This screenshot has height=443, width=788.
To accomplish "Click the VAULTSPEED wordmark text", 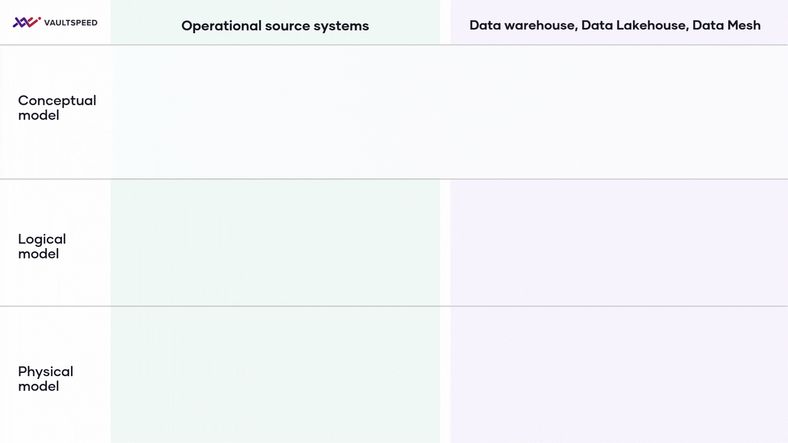I will click(x=71, y=23).
